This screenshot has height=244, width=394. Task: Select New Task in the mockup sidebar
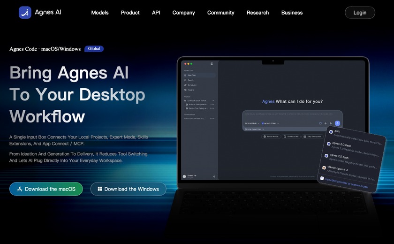199,75
